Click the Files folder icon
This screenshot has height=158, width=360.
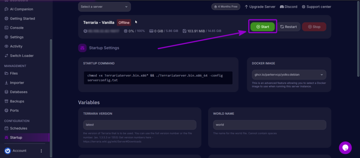pos(6,73)
